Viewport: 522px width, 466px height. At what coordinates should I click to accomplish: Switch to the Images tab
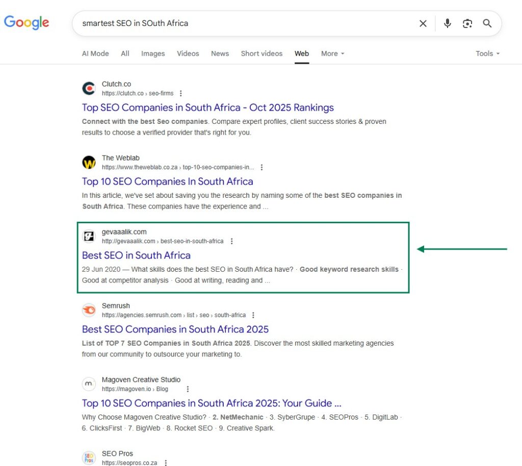tap(153, 54)
